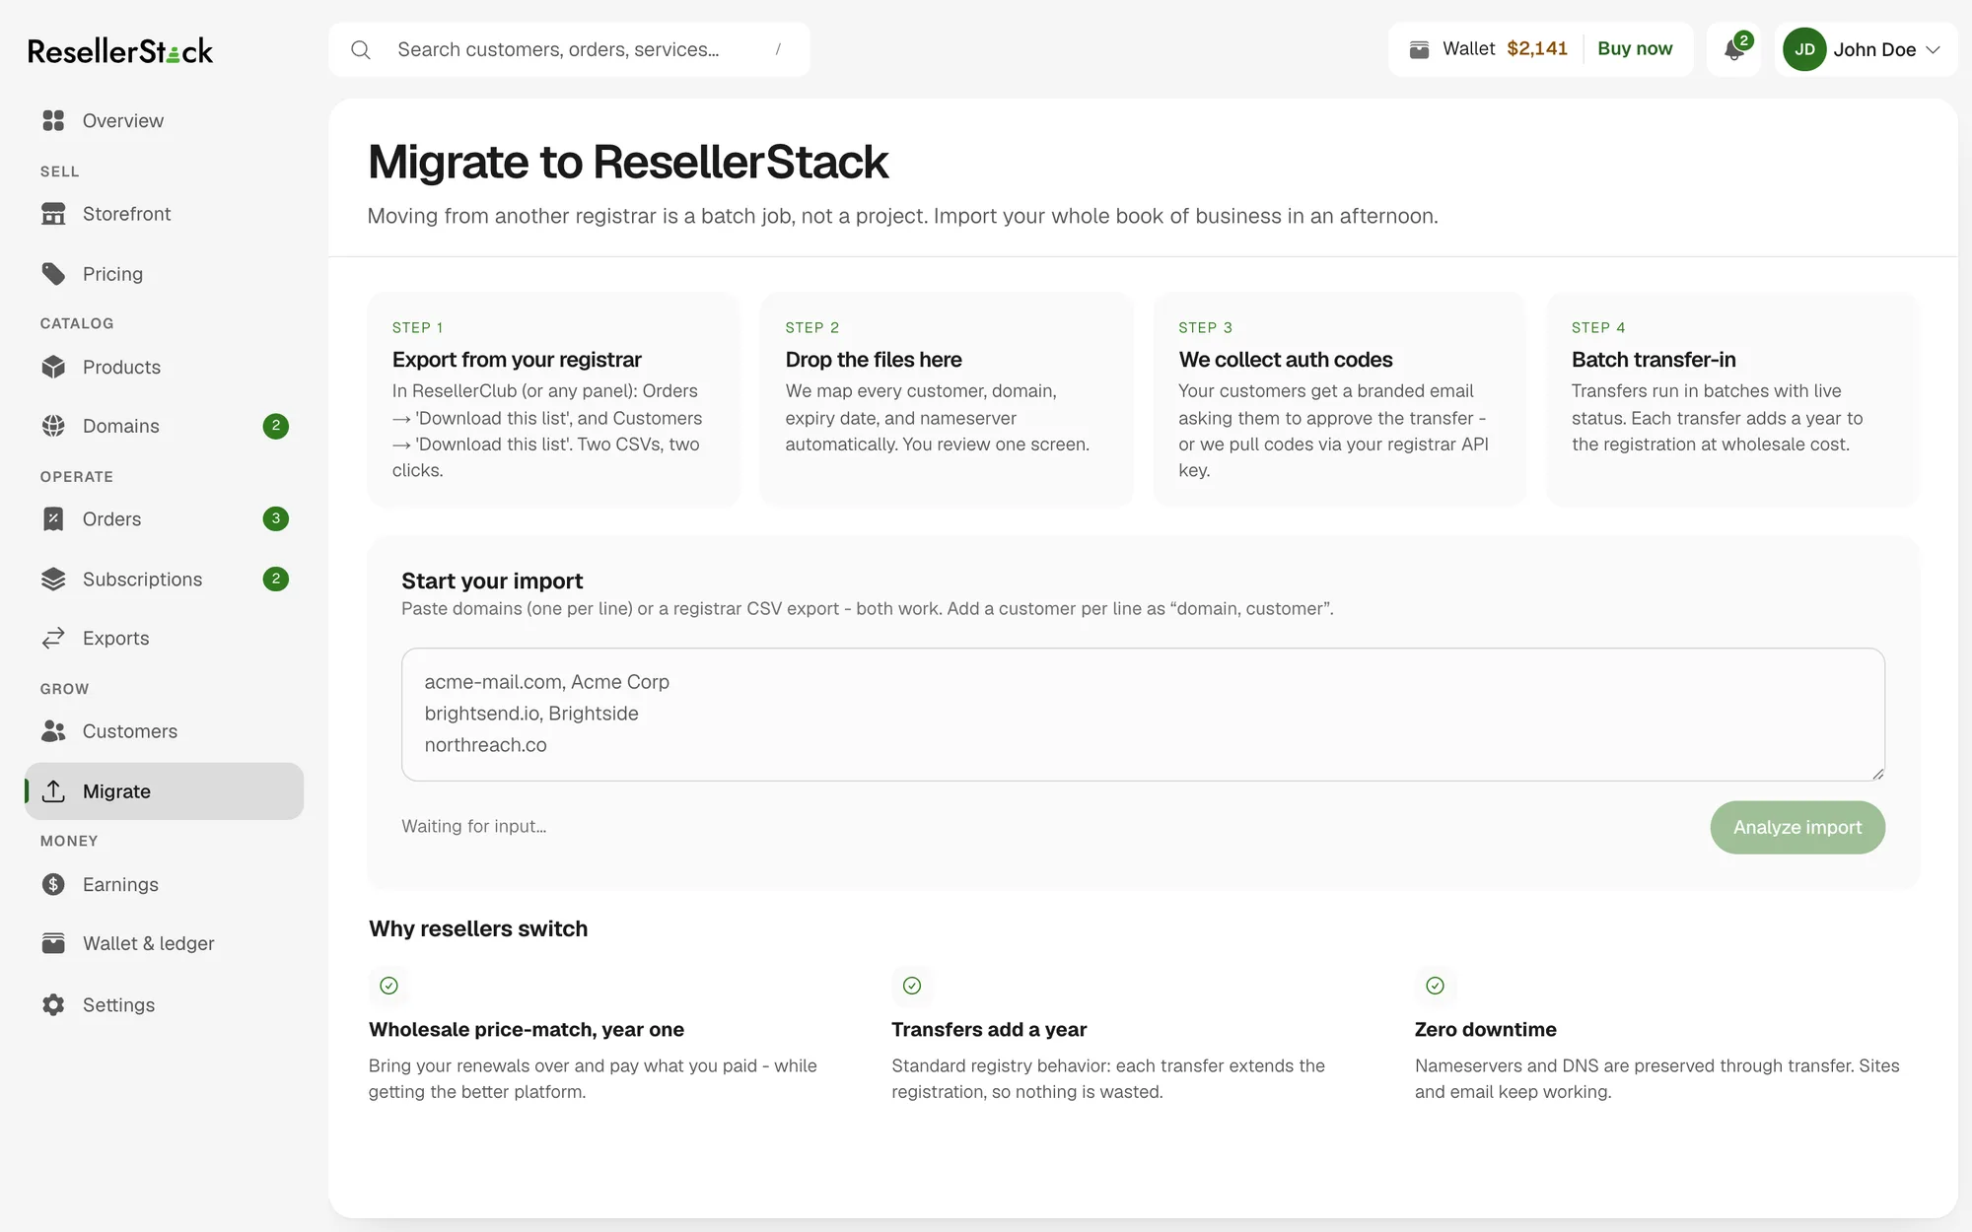Click checkmark icon above Transfers add a year

912,986
